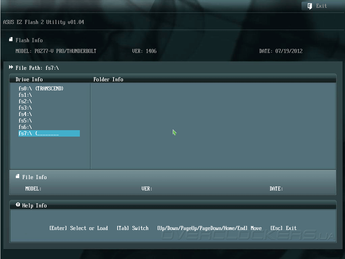Select drive fs2:\

pos(25,101)
